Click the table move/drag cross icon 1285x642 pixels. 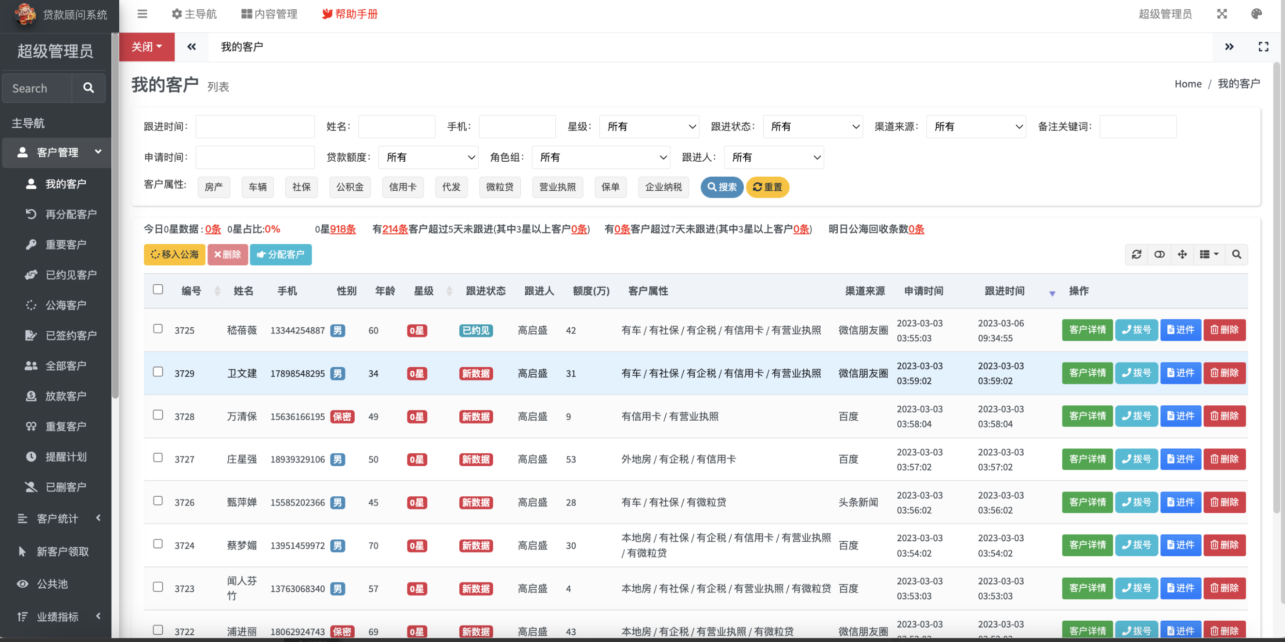[x=1182, y=254]
